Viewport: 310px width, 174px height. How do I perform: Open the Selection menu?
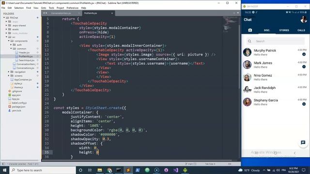click(x=19, y=8)
